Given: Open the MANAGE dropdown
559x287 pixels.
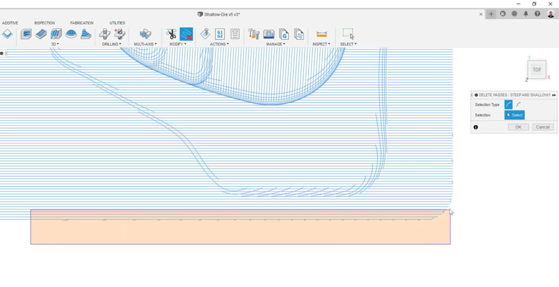Looking at the screenshot, I should (x=276, y=44).
